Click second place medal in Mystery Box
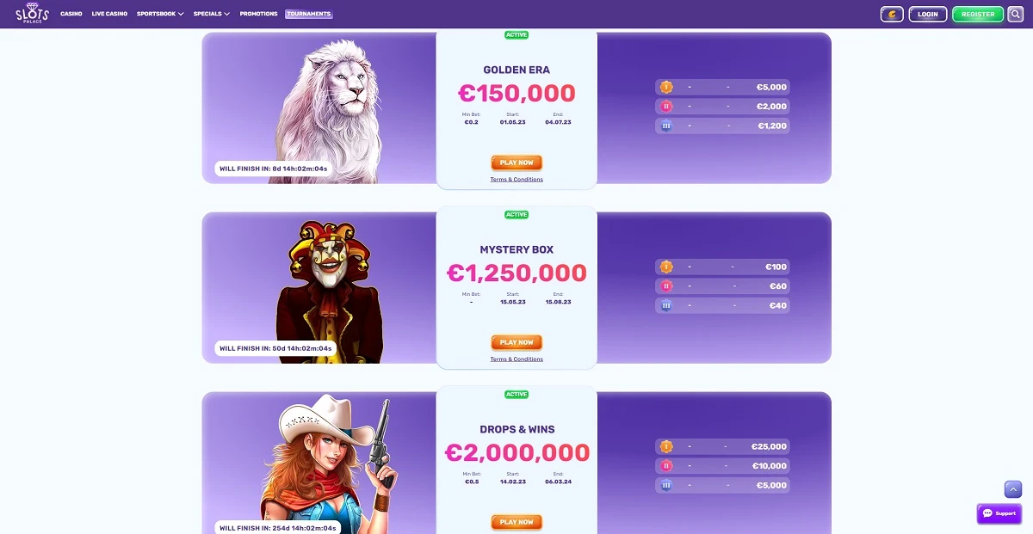 (665, 286)
